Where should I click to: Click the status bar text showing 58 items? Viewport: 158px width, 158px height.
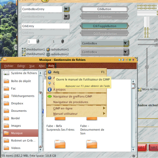coord(29,156)
